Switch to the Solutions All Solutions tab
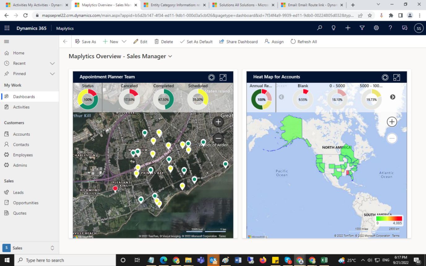The height and width of the screenshot is (266, 426). [243, 5]
